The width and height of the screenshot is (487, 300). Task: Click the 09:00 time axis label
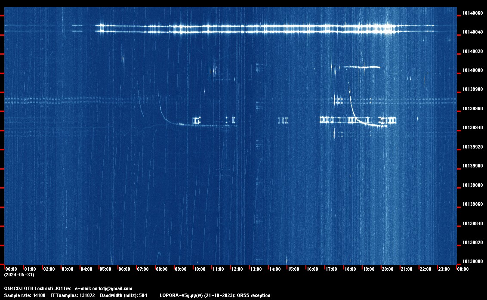(180, 269)
